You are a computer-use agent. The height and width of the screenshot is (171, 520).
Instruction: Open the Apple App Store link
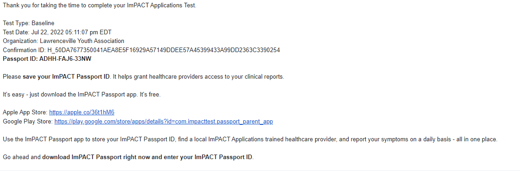click(82, 112)
